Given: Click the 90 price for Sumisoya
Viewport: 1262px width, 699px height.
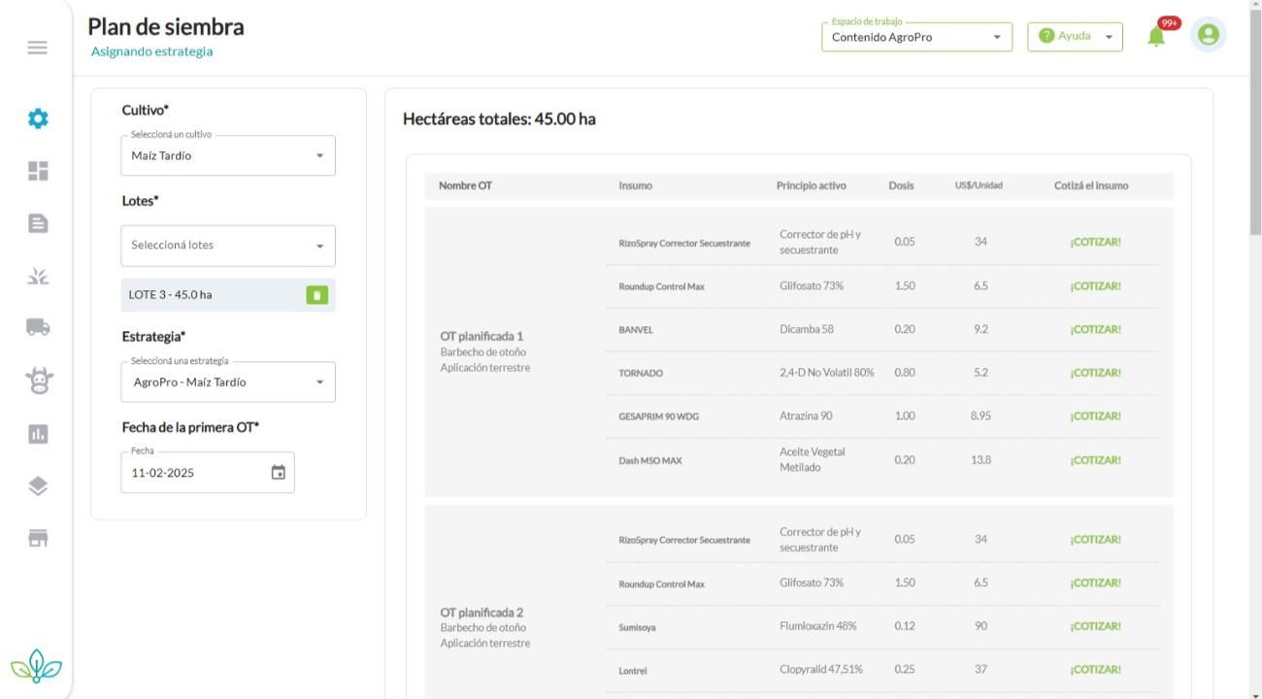Looking at the screenshot, I should (x=980, y=626).
